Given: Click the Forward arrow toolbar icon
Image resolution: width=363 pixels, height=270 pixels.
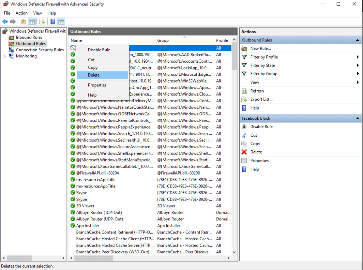Looking at the screenshot, I should pos(13,22).
